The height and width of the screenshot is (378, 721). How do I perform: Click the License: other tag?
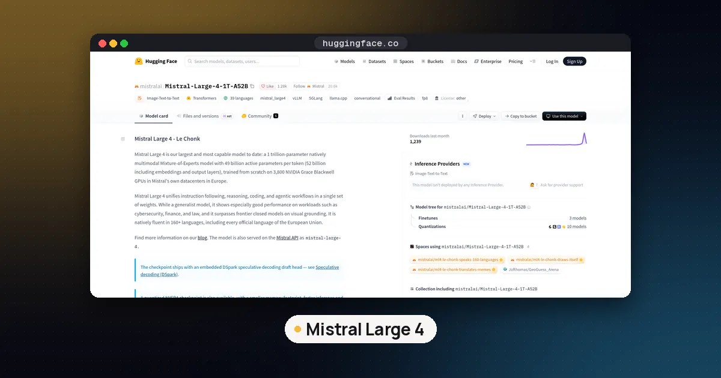[x=451, y=98]
